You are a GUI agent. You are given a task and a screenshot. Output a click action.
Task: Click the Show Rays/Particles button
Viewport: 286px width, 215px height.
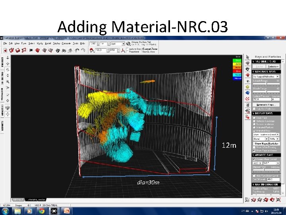coord(266,144)
